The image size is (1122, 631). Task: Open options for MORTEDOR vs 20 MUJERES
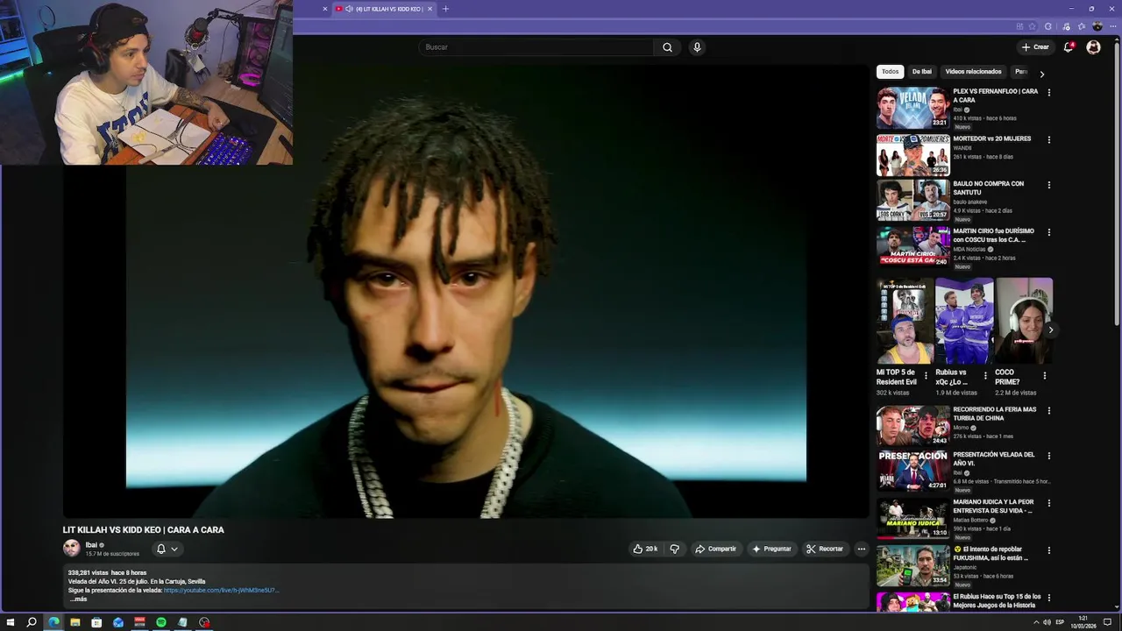point(1048,139)
